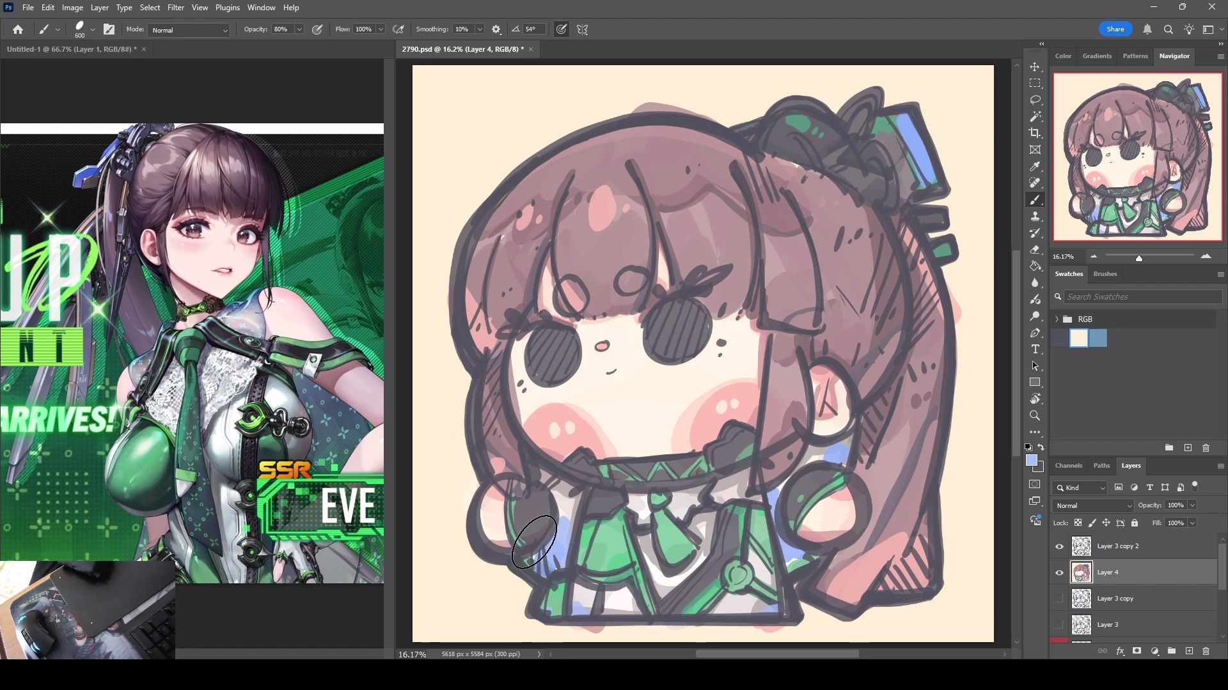Open brush settings gear for smoothing
This screenshot has width=1228, height=690.
coord(496,29)
